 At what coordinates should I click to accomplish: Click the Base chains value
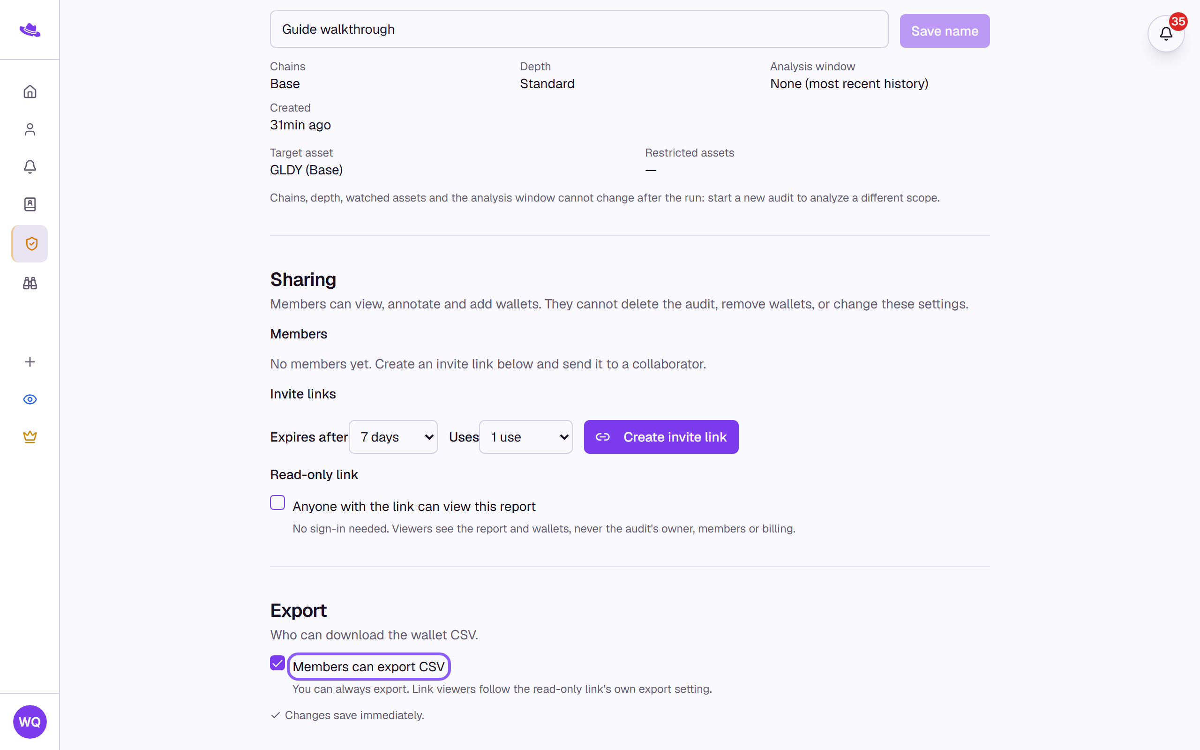(x=285, y=84)
